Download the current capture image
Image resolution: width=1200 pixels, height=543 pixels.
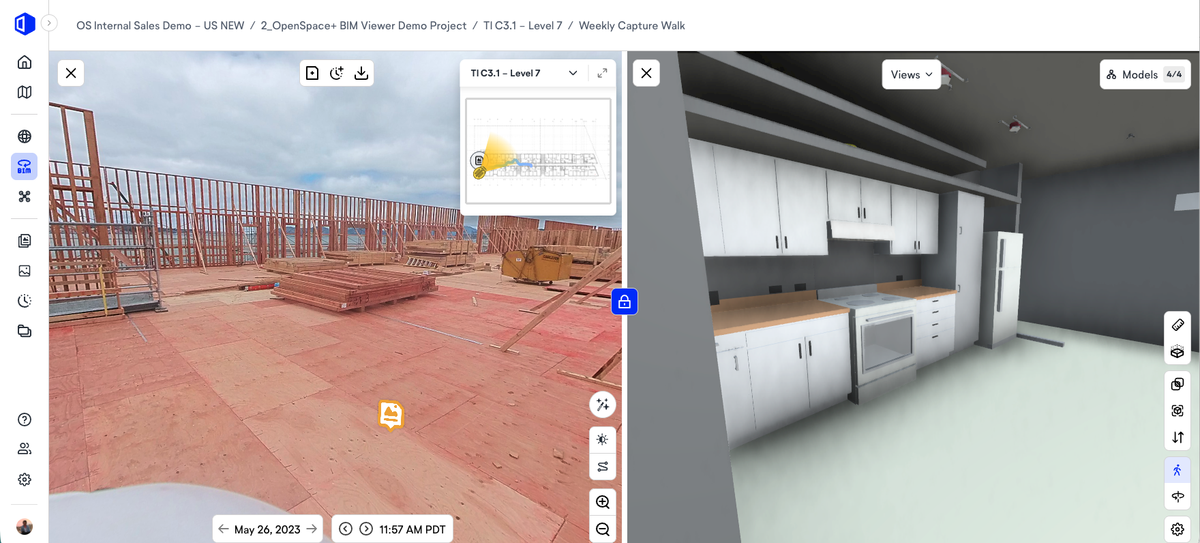(x=361, y=73)
